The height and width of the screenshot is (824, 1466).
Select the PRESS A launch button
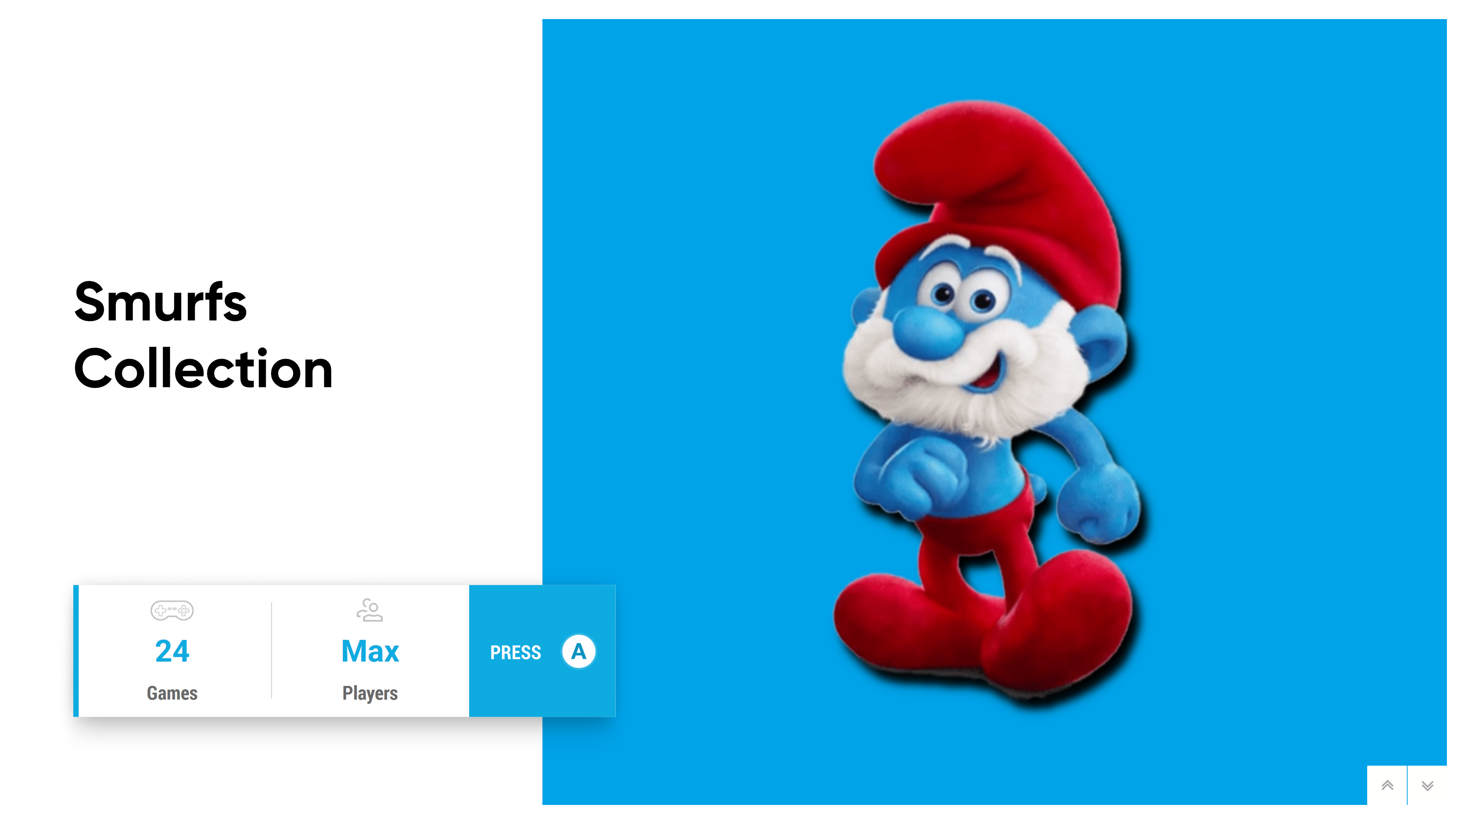(542, 650)
